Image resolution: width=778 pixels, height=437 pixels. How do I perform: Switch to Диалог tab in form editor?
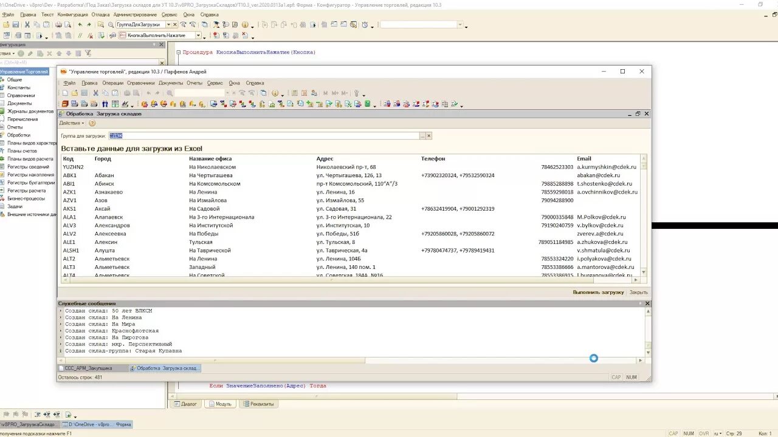point(186,404)
